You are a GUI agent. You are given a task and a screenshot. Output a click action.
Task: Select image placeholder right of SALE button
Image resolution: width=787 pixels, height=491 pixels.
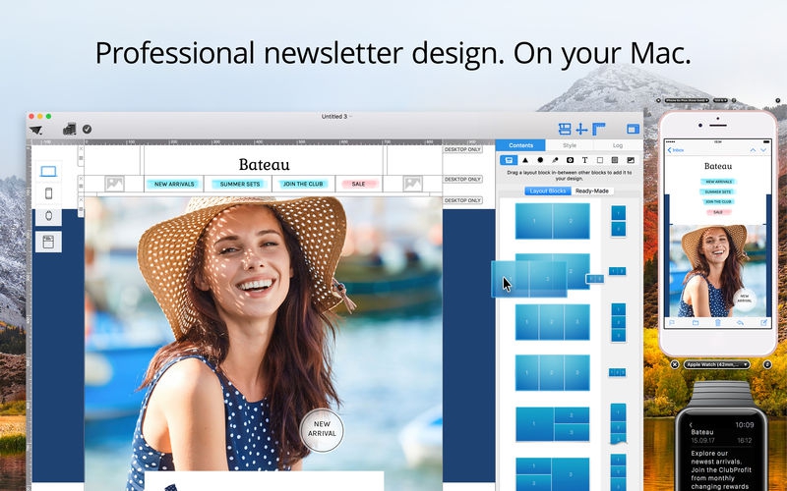tap(412, 184)
